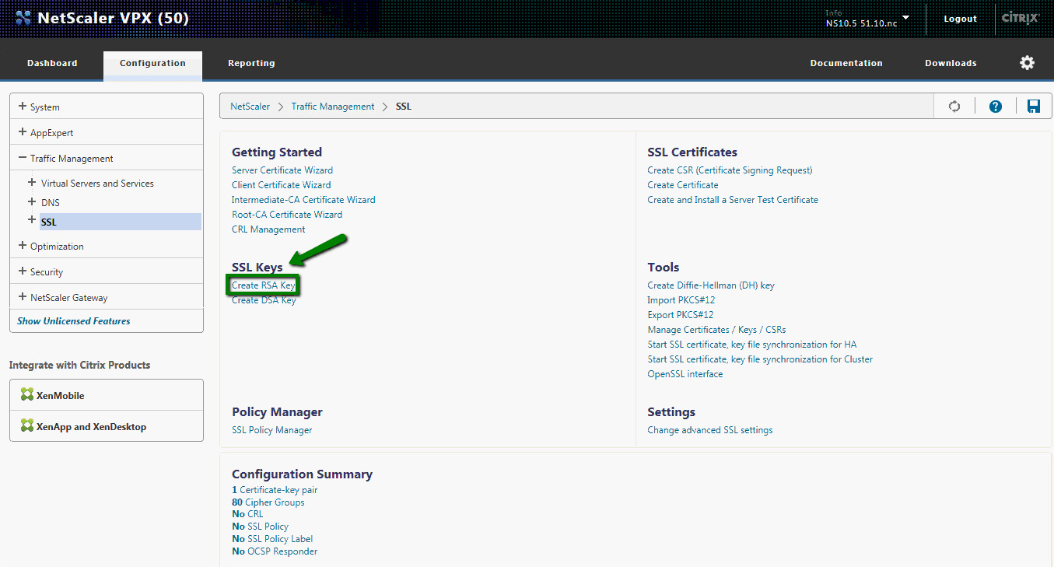
Task: Open the settings gear menu
Action: (x=1027, y=62)
